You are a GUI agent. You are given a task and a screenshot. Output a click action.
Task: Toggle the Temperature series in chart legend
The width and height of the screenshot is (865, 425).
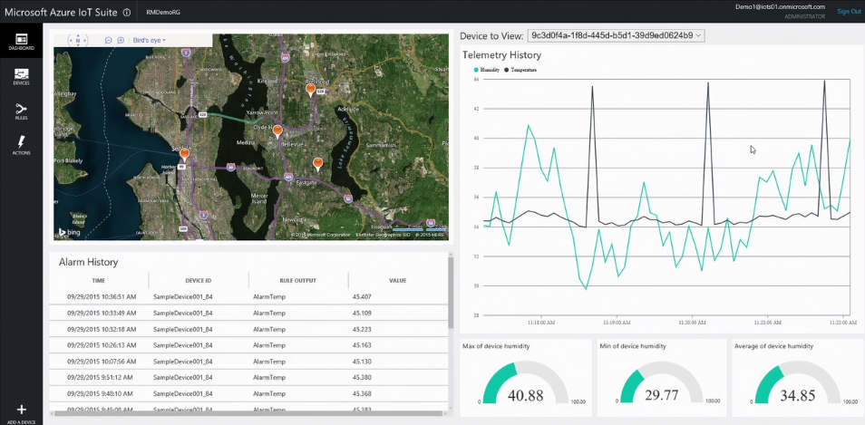pos(521,69)
